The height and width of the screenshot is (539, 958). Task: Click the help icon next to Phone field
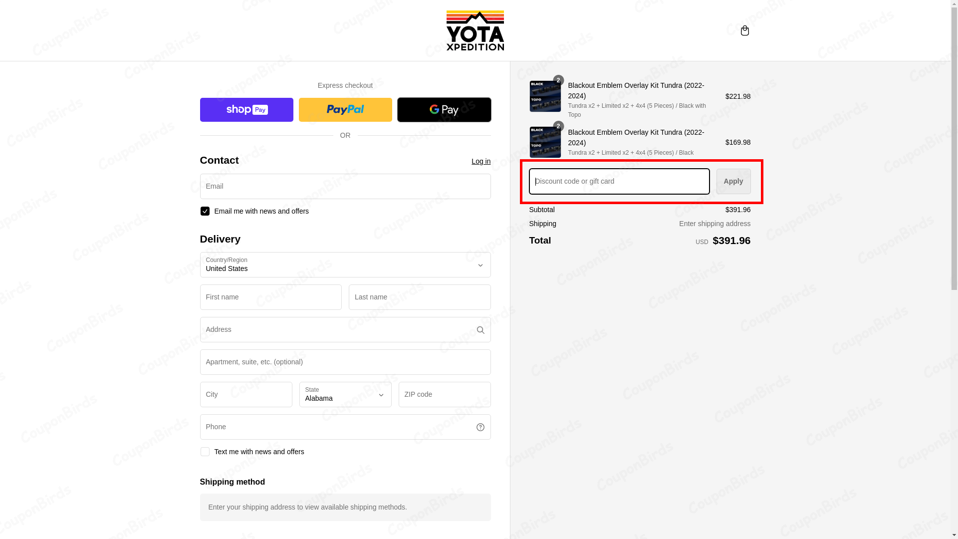pyautogui.click(x=480, y=427)
